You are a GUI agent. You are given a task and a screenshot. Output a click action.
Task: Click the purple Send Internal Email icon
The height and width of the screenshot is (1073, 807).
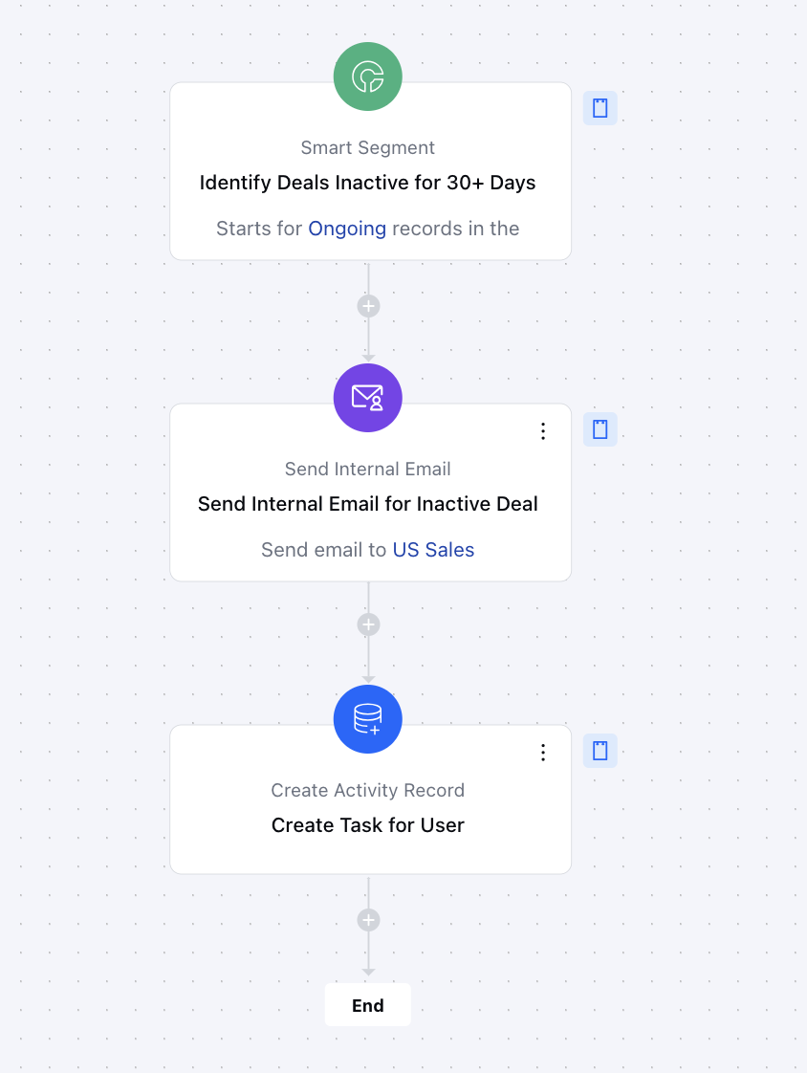click(x=367, y=398)
